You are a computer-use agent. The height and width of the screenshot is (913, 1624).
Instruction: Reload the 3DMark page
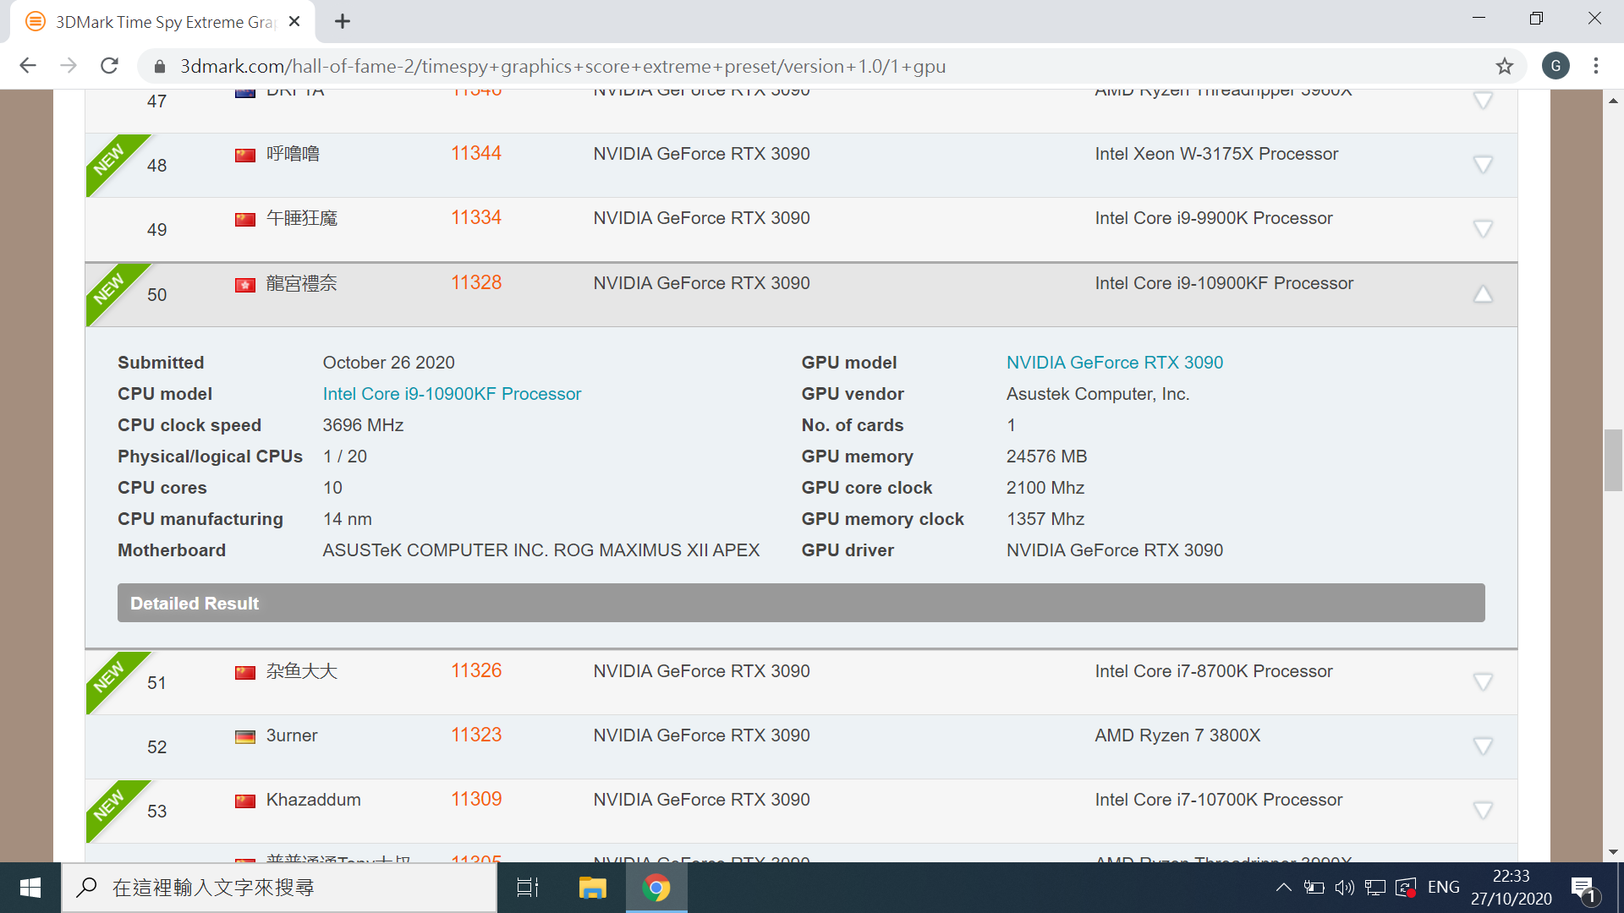109,66
